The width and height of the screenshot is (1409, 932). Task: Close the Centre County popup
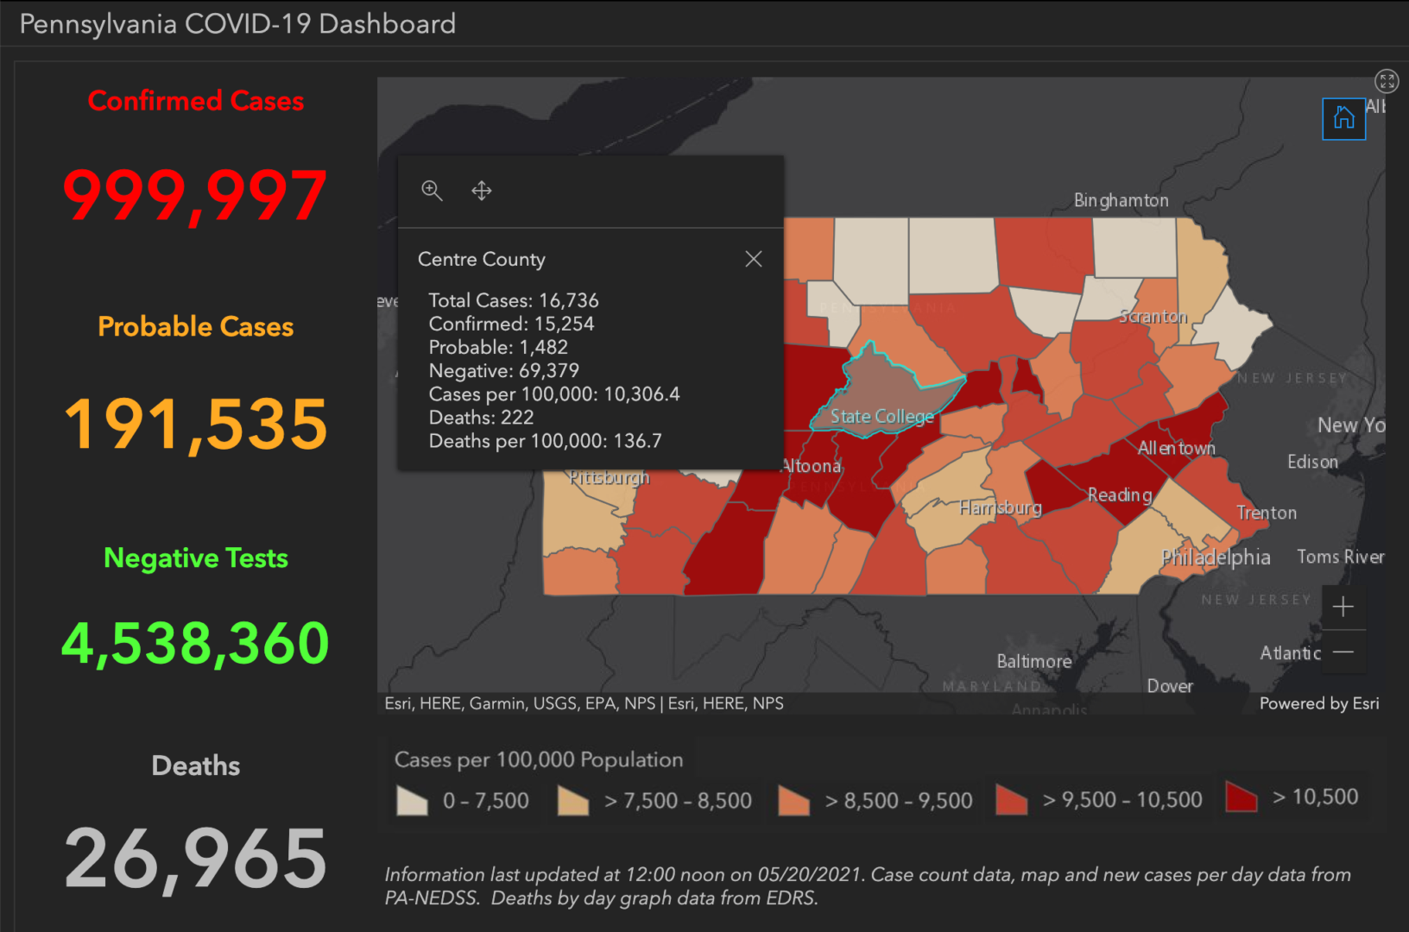tap(754, 259)
